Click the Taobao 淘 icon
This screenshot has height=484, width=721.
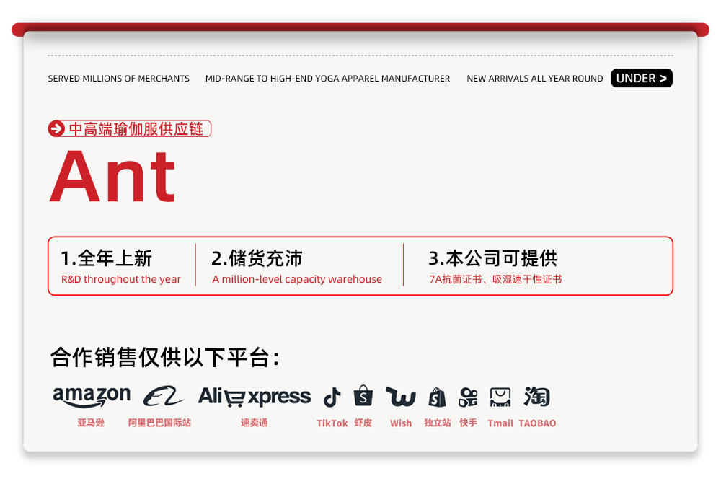coord(536,396)
